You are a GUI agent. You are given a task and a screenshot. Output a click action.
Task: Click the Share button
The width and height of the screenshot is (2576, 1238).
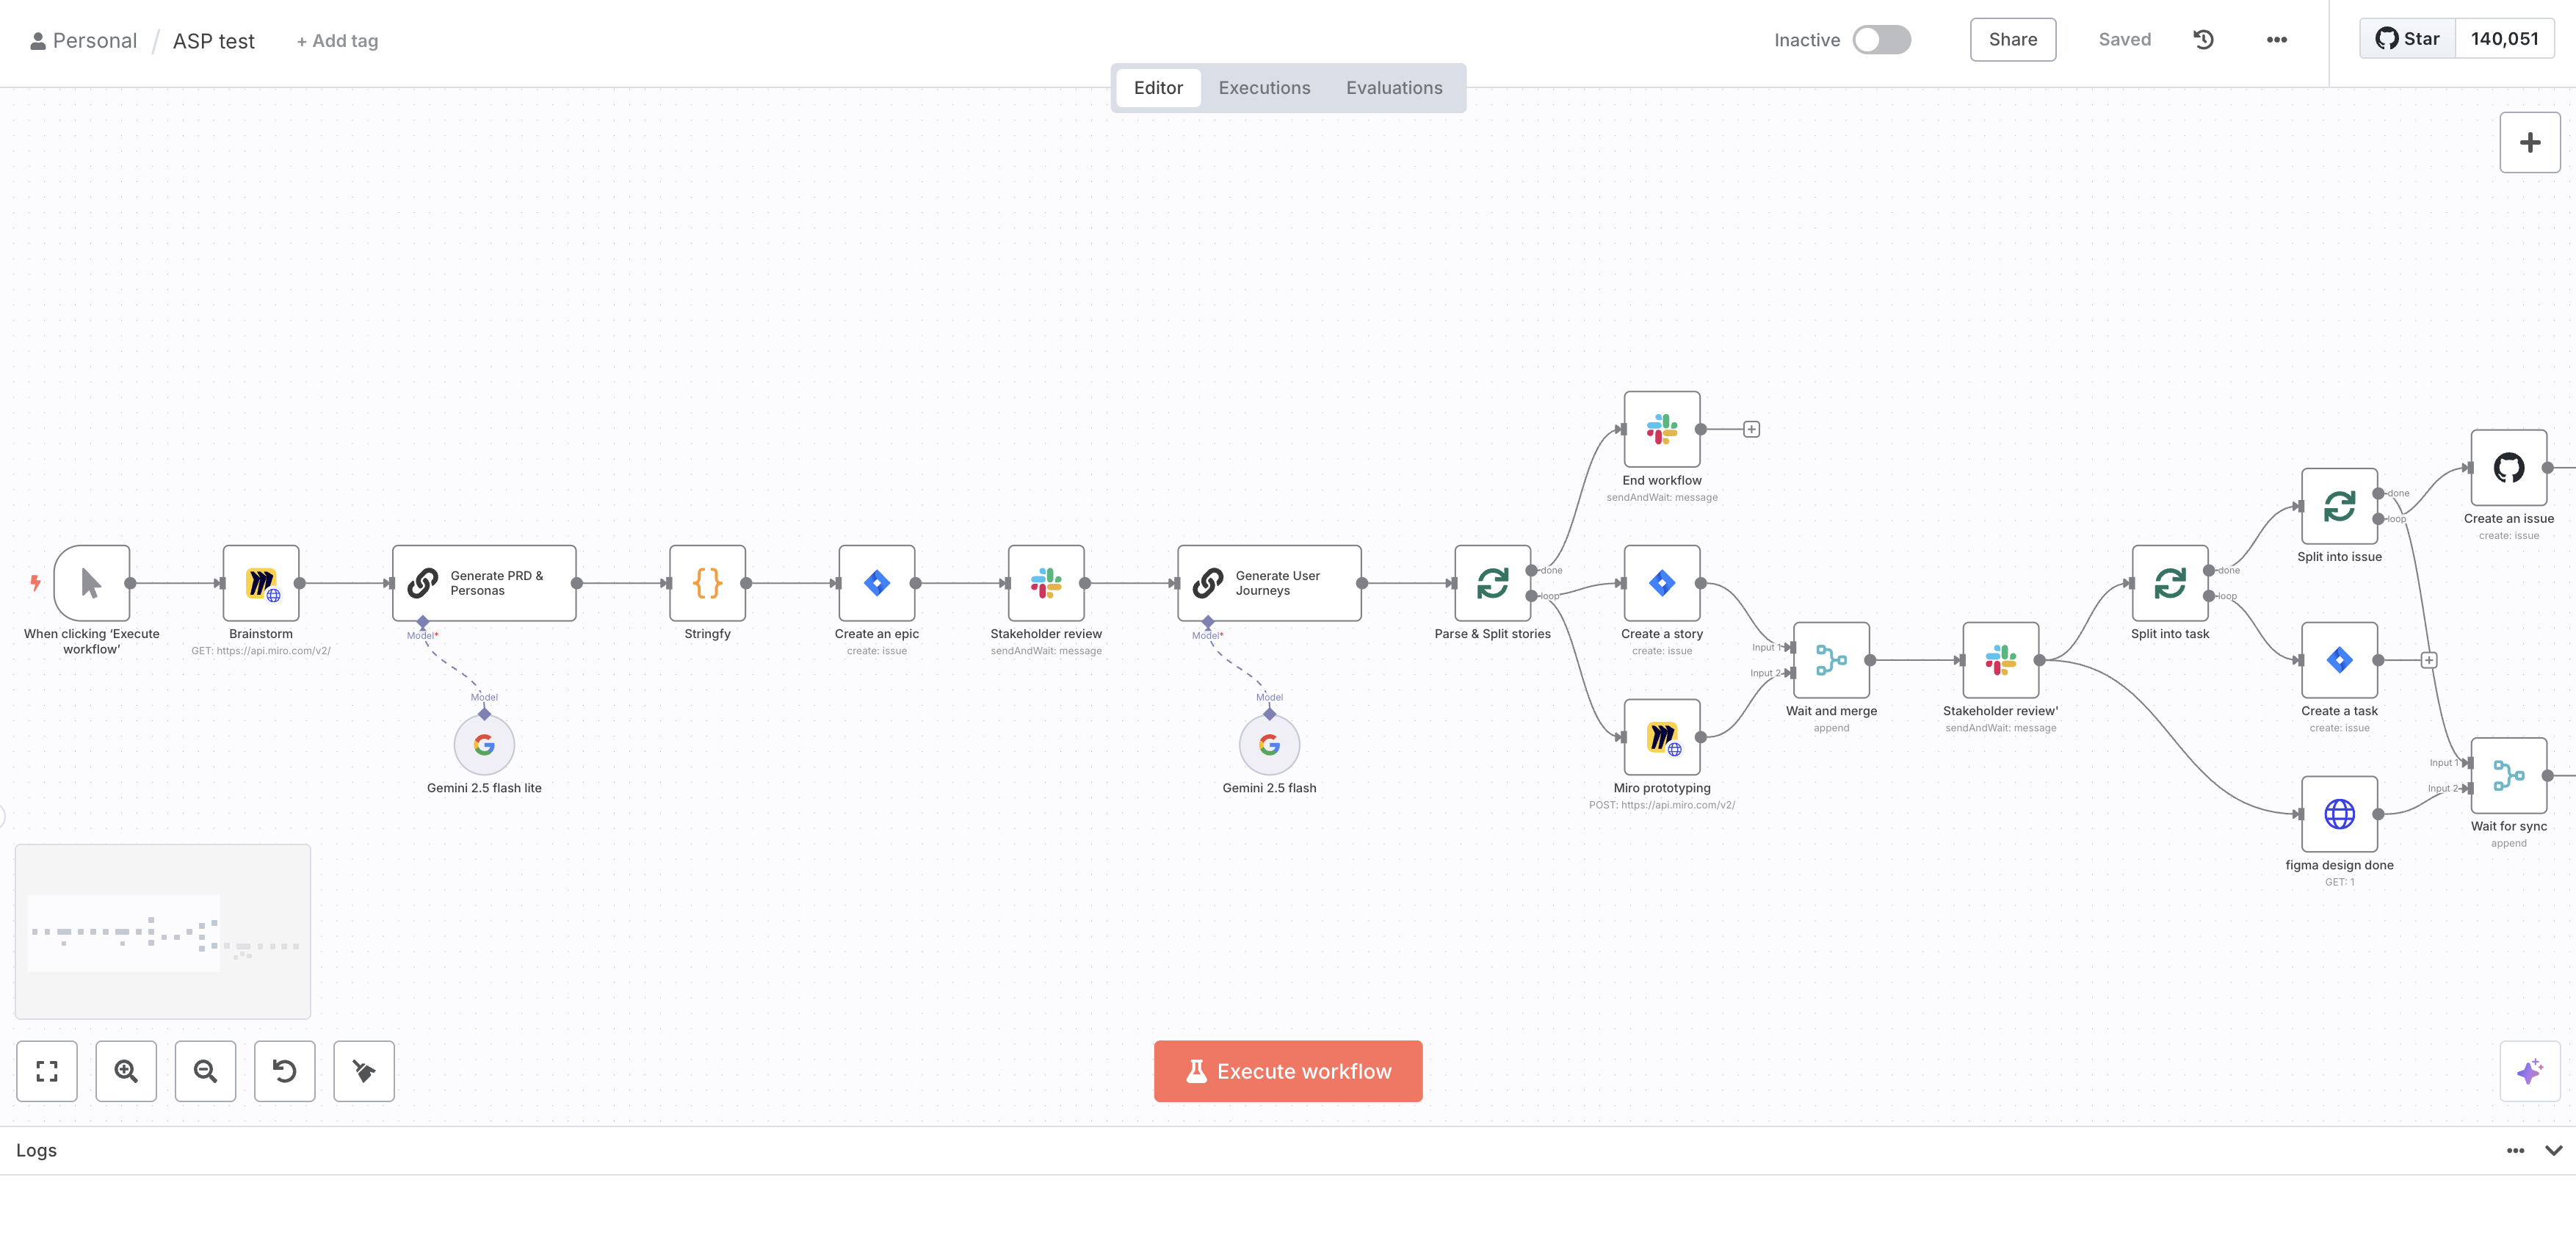click(x=2012, y=40)
